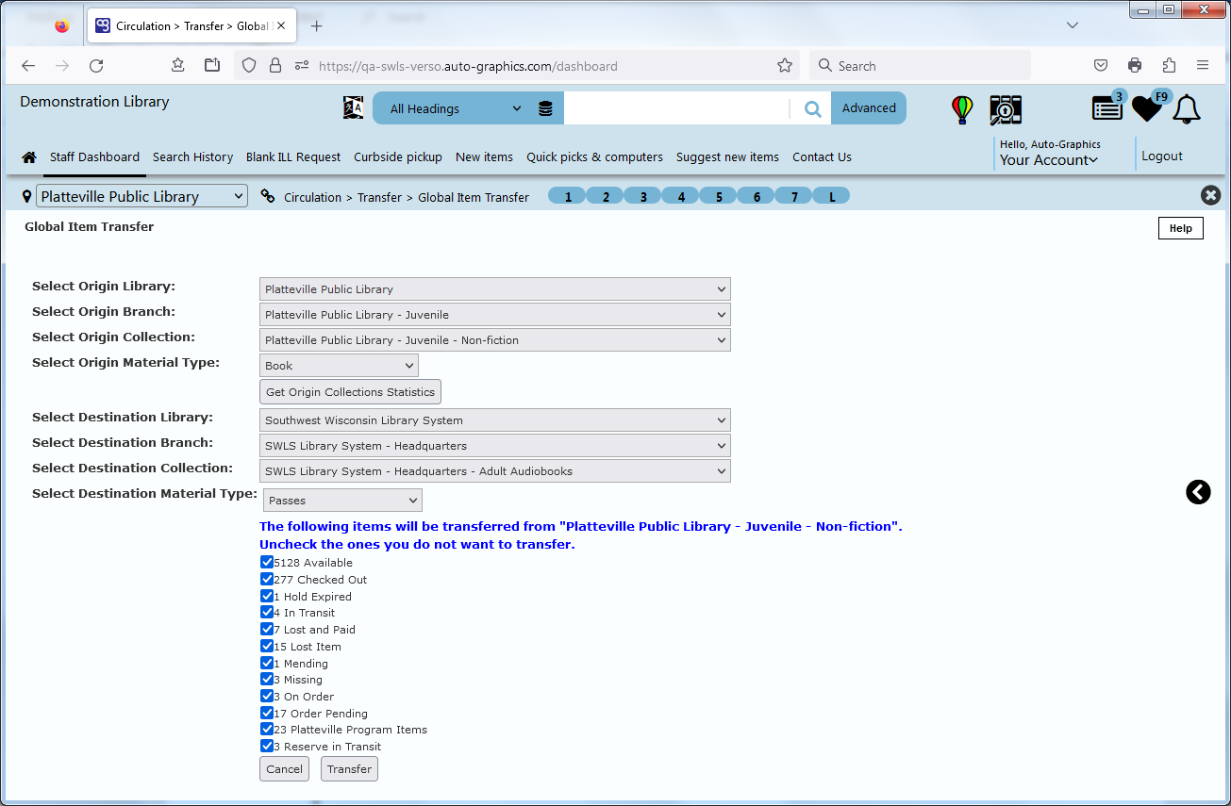Viewport: 1231px width, 806px height.
Task: Bookmark page with star icon in address bar
Action: click(x=784, y=65)
